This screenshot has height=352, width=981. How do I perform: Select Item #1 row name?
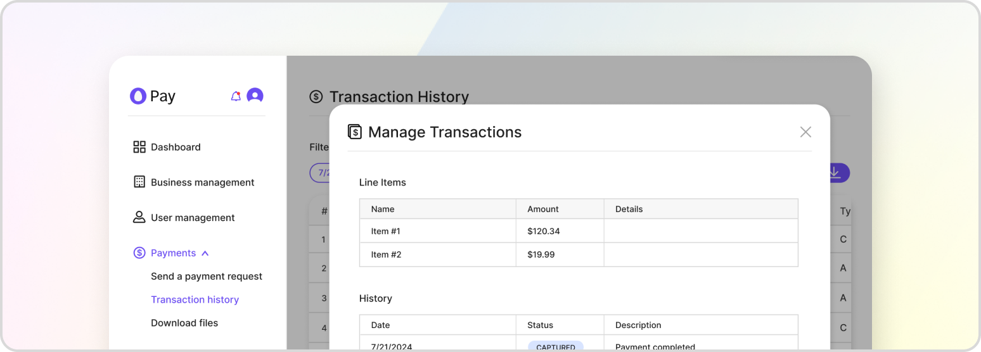click(x=385, y=232)
